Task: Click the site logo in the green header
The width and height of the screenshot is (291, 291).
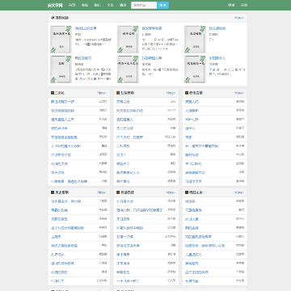Action: click(55, 6)
